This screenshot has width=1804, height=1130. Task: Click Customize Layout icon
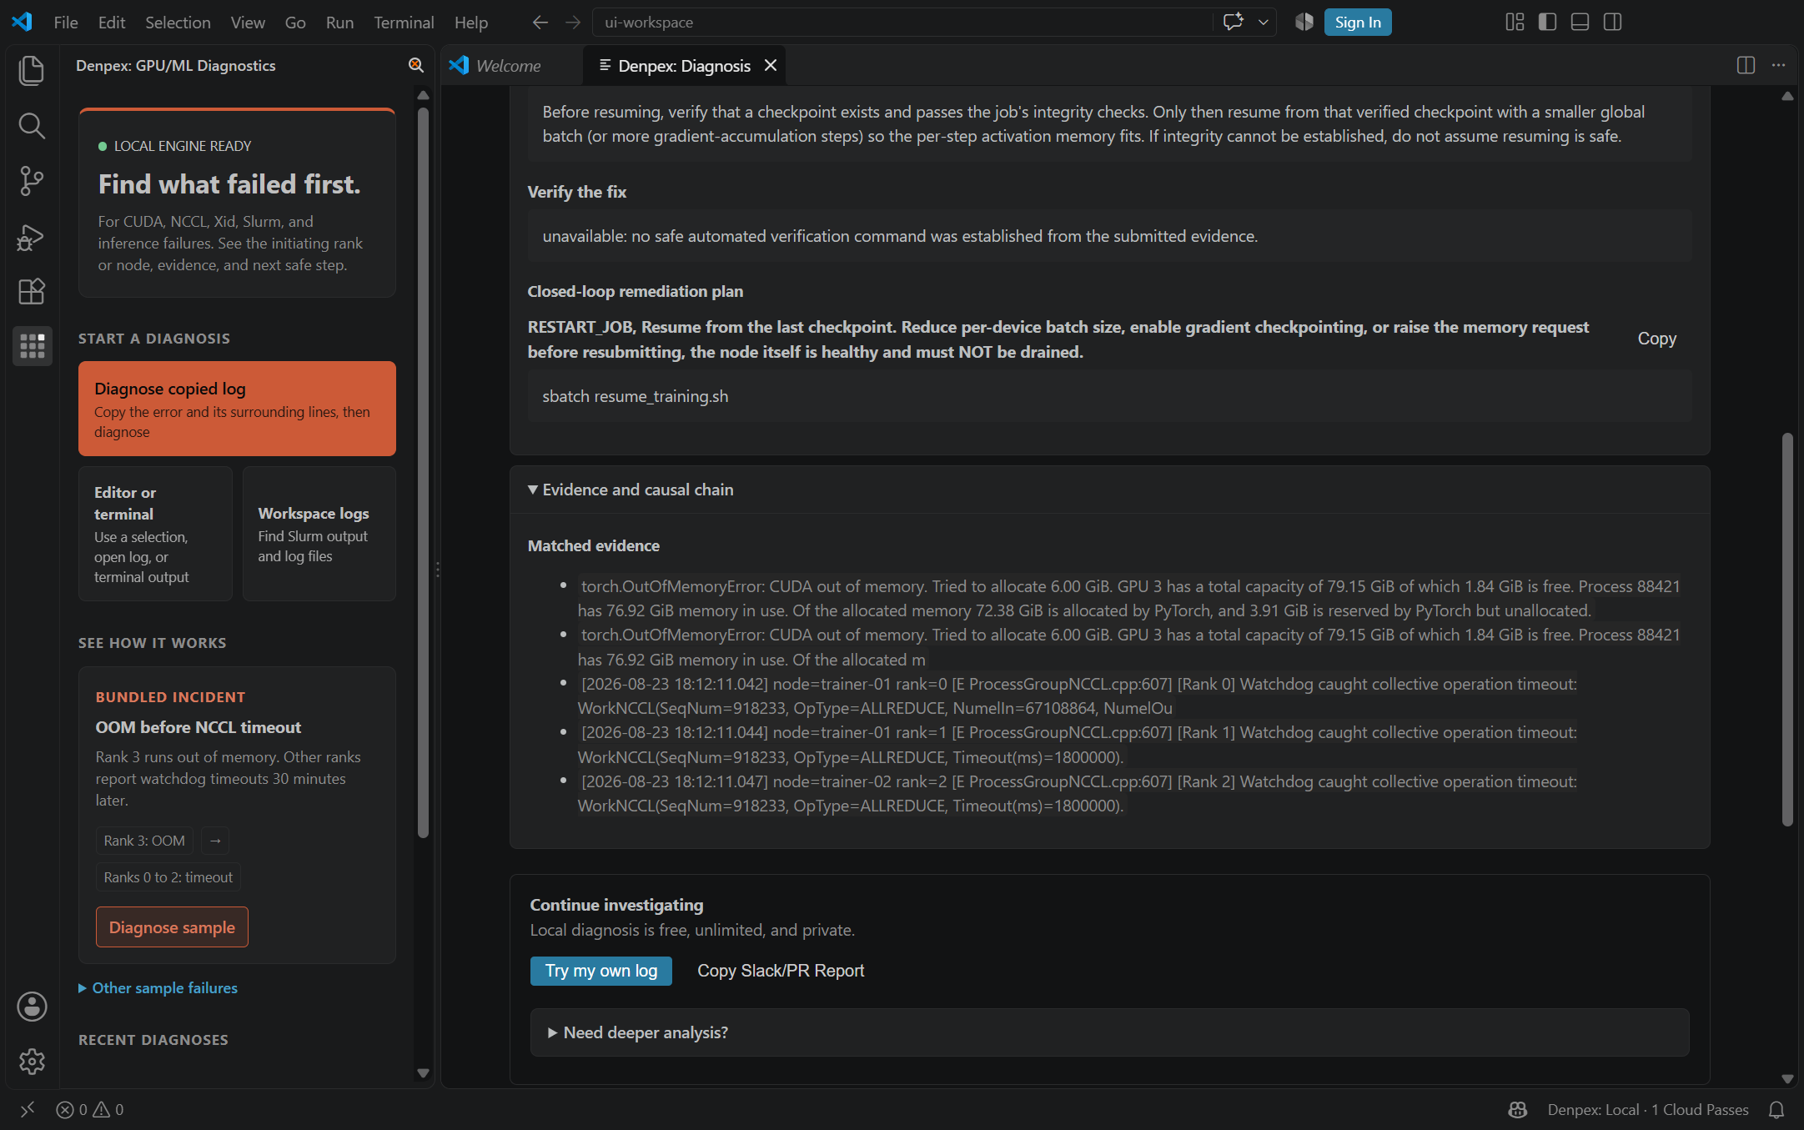(1515, 22)
